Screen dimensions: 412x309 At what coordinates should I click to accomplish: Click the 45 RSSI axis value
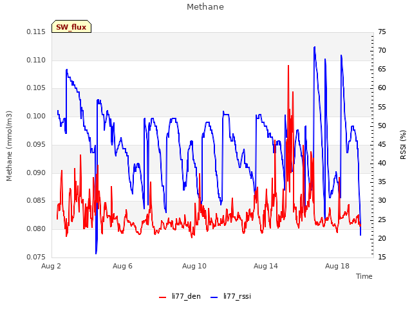tap(382, 144)
